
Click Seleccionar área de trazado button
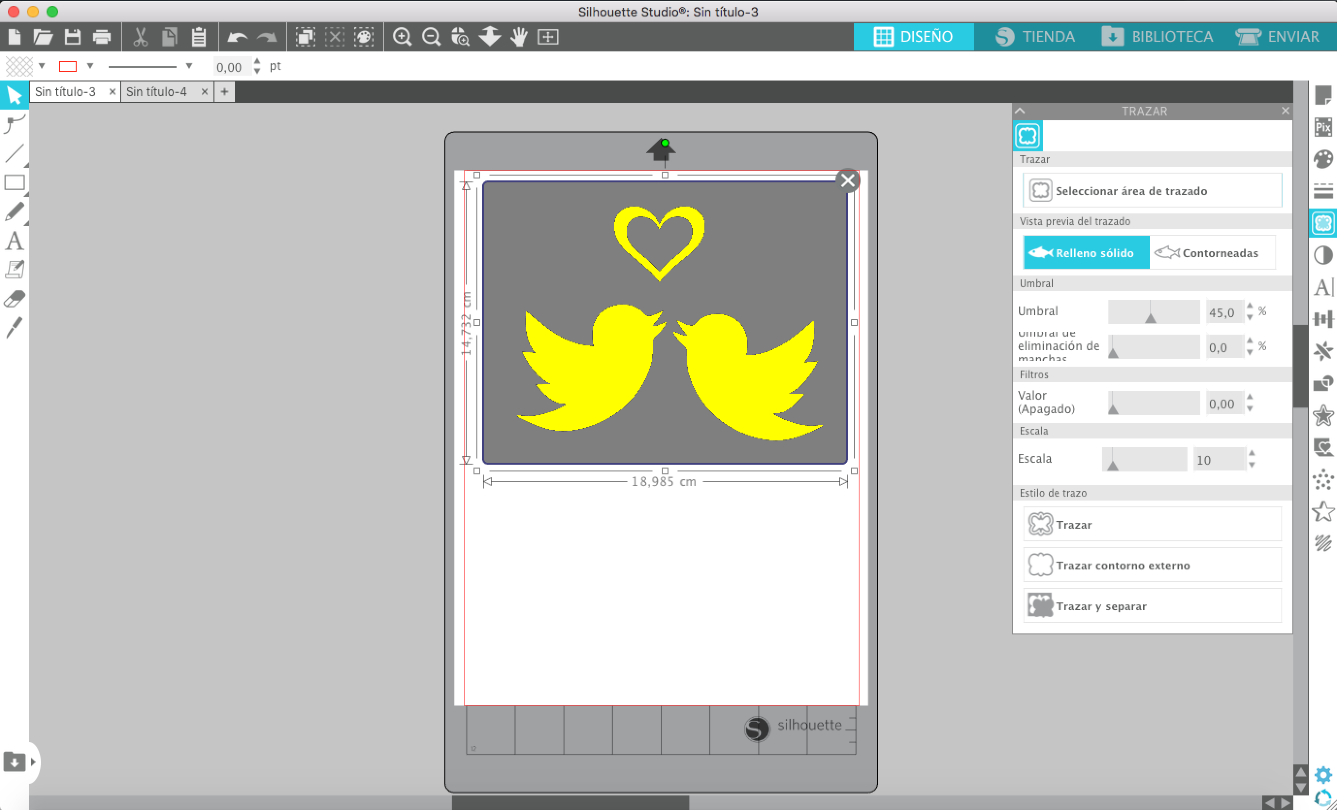[1153, 191]
